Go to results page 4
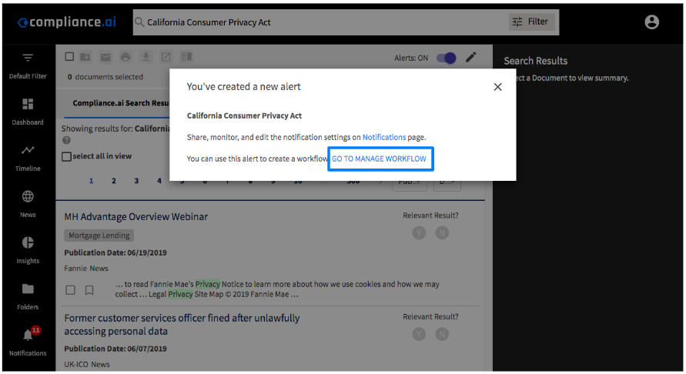This screenshot has width=686, height=374. 159,180
